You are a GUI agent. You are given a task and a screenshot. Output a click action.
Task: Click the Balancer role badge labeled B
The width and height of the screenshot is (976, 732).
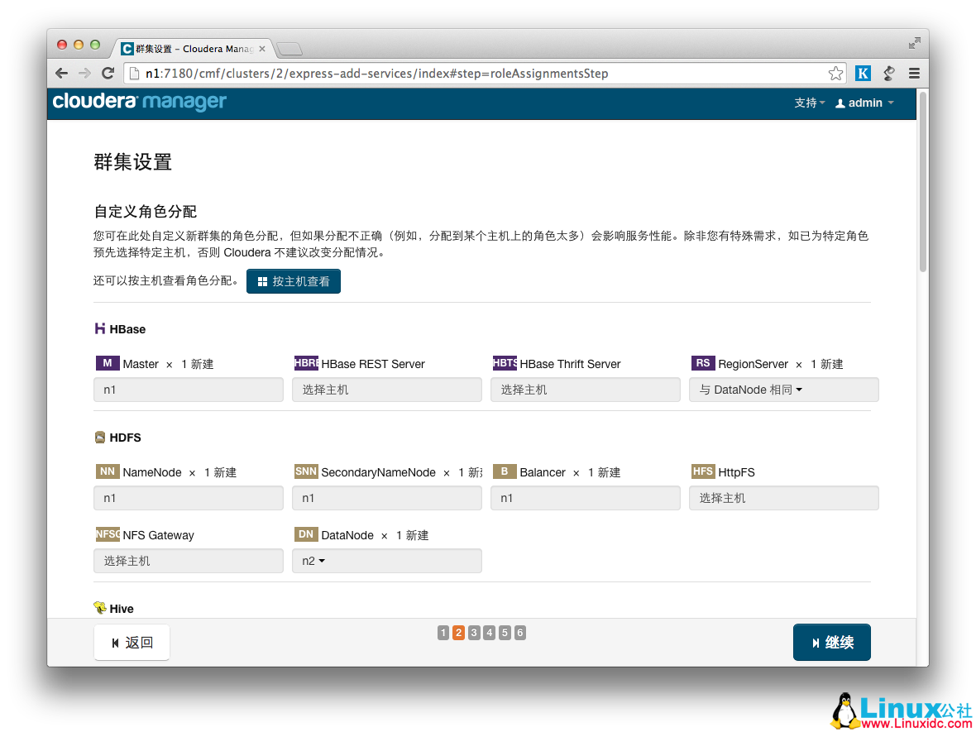click(505, 471)
